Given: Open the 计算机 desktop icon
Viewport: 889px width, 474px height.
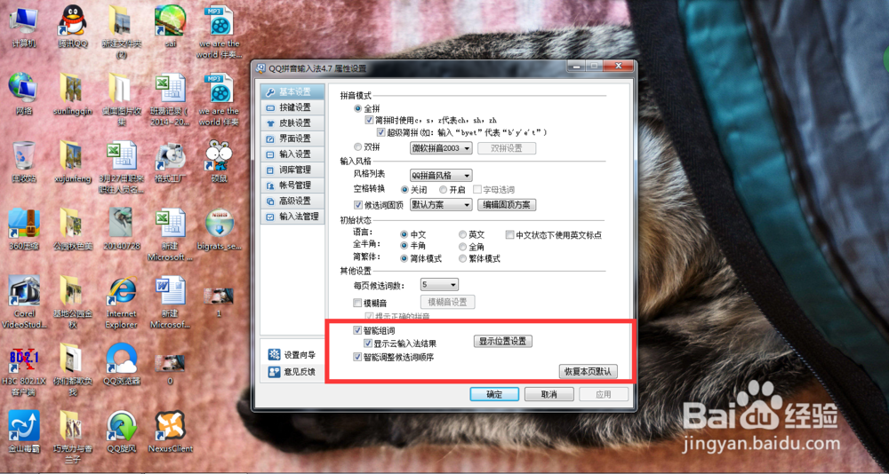Looking at the screenshot, I should point(23,27).
